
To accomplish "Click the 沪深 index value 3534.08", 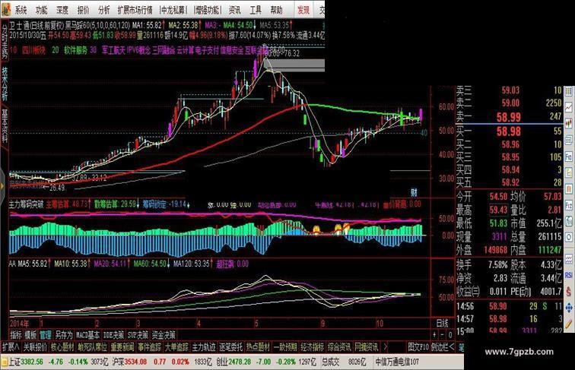I will click(x=135, y=362).
